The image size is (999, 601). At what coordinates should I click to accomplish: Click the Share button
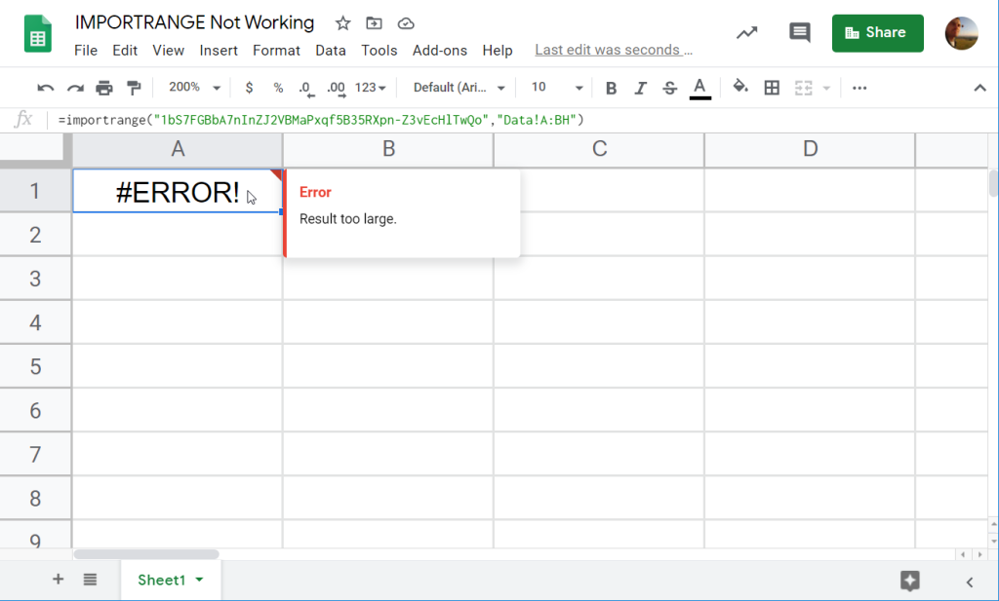coord(877,32)
